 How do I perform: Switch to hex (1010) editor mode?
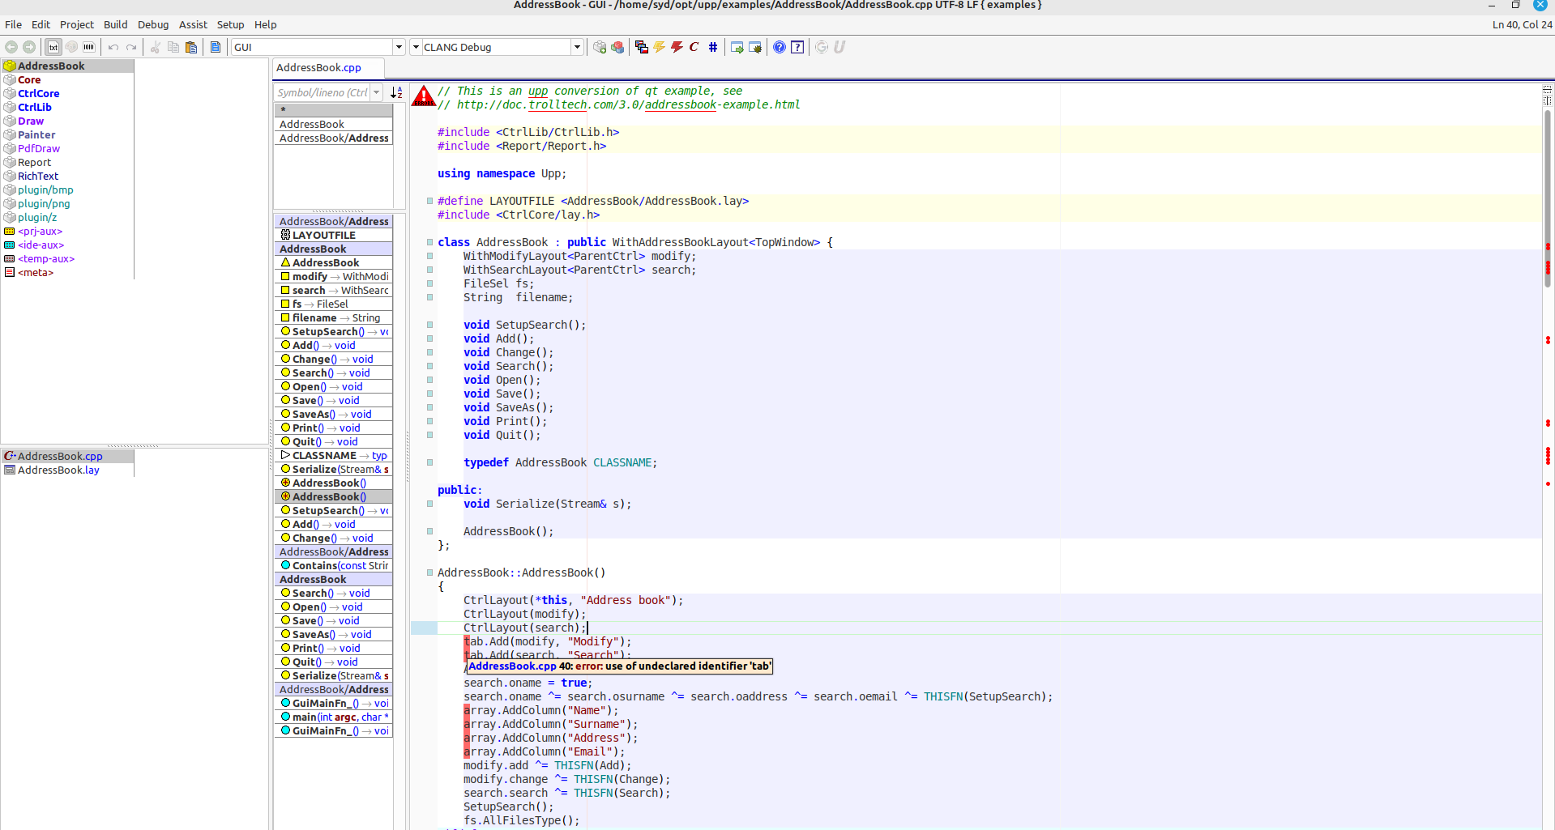coord(88,46)
